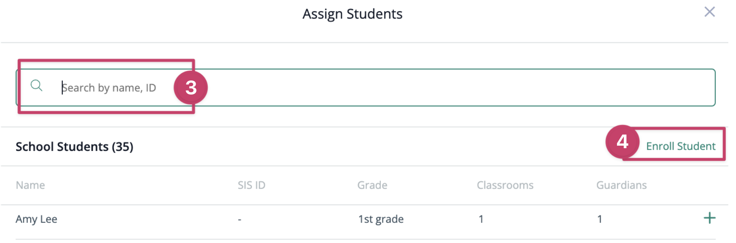
Task: Click the Classrooms column header
Action: (505, 185)
